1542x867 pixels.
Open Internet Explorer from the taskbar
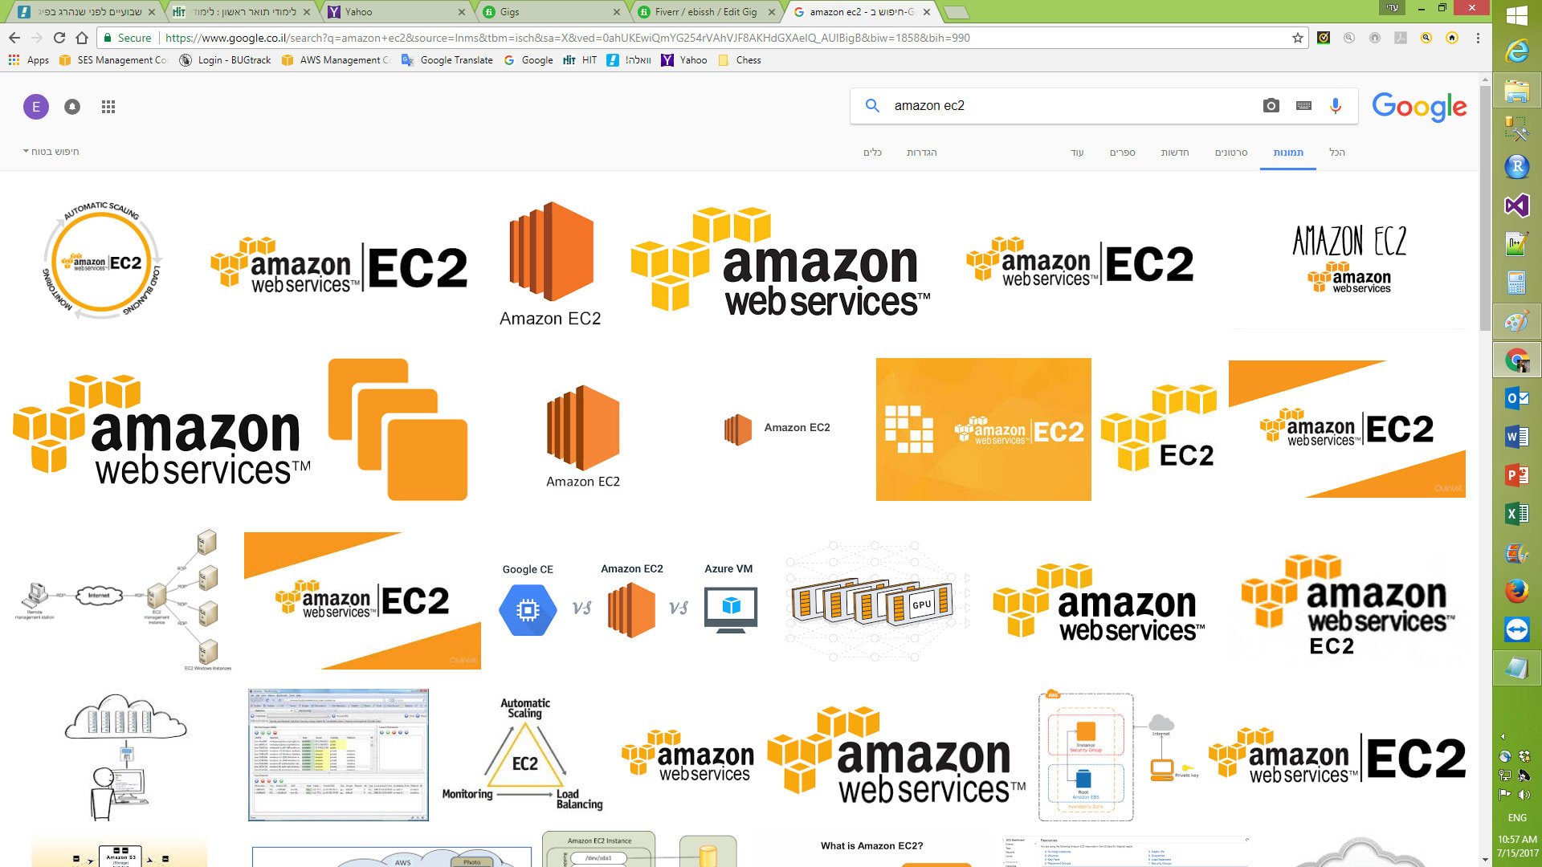(x=1517, y=51)
